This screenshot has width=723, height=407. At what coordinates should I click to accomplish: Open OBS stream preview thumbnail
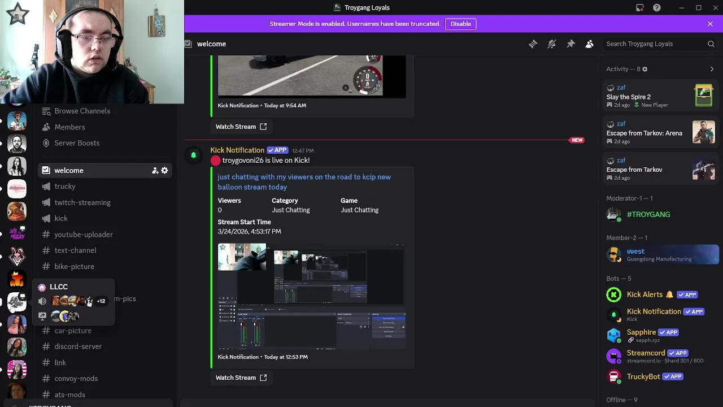(311, 297)
